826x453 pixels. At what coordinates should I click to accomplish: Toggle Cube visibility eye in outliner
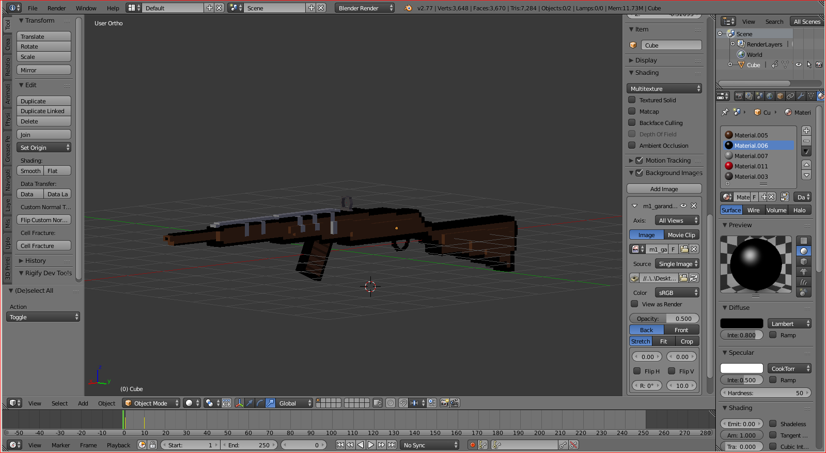[x=799, y=65]
